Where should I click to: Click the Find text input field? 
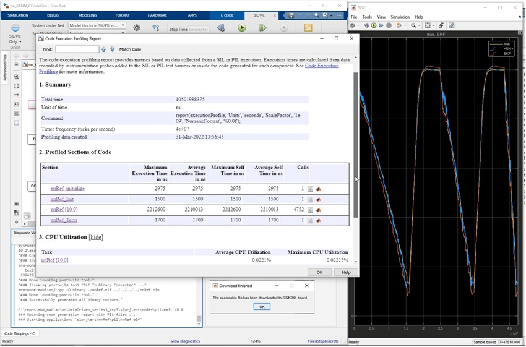click(77, 49)
